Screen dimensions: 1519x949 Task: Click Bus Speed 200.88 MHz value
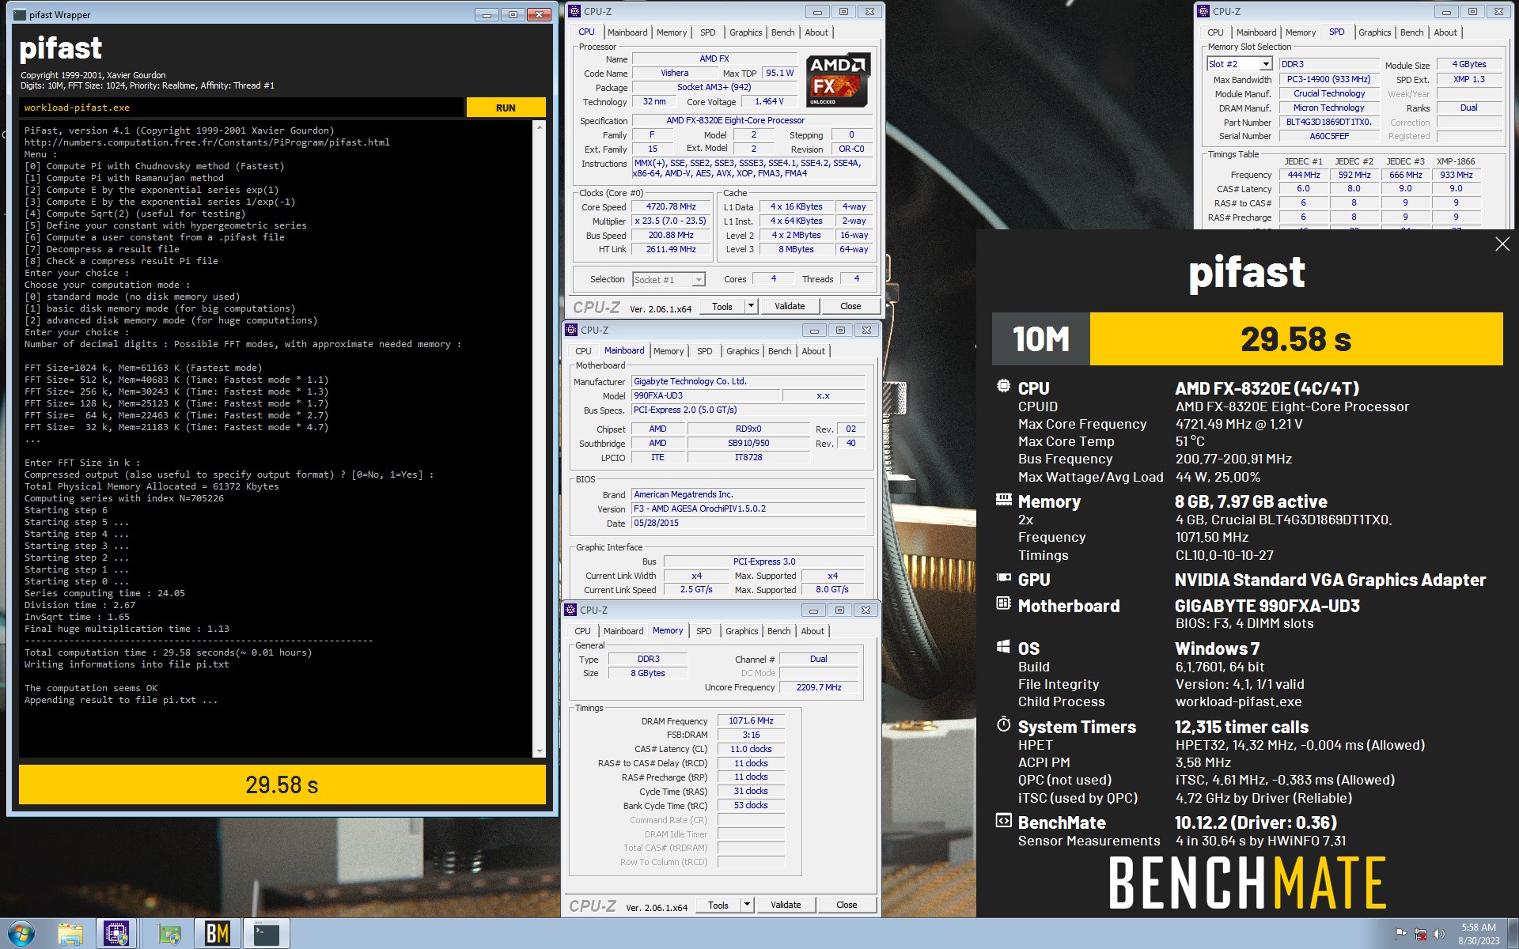point(671,235)
